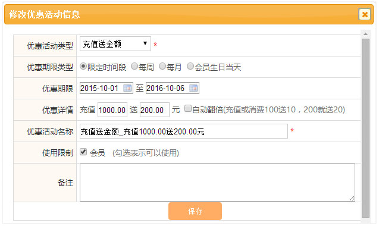The image size is (379, 226).
Task: Click the 充值 amount field 1000.00
Action: tap(112, 110)
